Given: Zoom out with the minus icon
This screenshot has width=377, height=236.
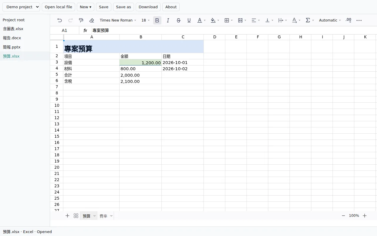Looking at the screenshot, I should (343, 216).
